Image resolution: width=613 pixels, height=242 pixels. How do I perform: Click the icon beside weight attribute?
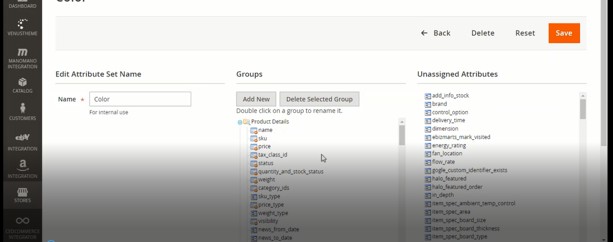(254, 180)
